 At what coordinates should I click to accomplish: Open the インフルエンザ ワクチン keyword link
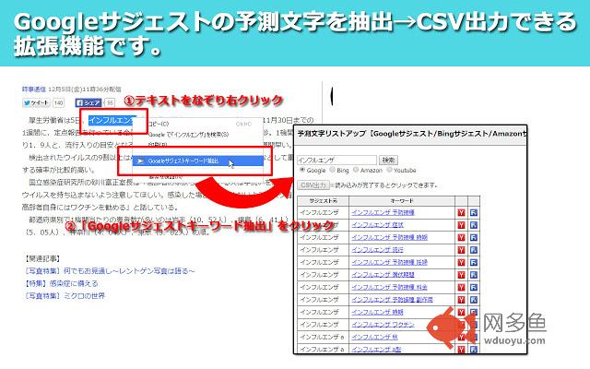coord(383,325)
